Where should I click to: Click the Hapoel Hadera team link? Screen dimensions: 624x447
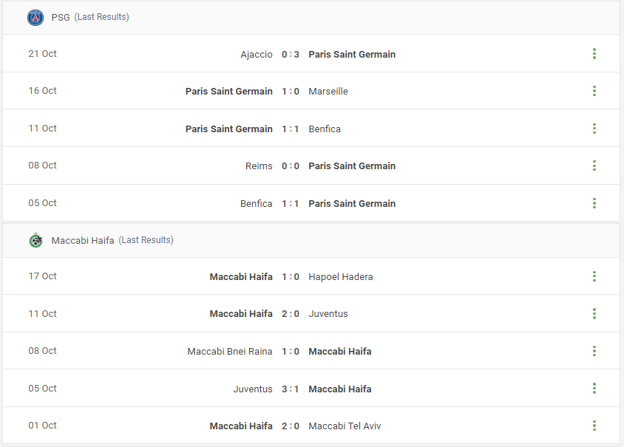coord(341,277)
